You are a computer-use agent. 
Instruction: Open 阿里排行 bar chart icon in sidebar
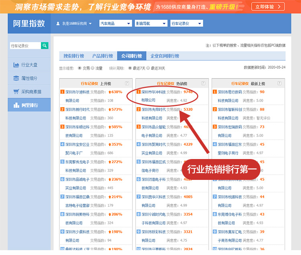[x=16, y=105]
